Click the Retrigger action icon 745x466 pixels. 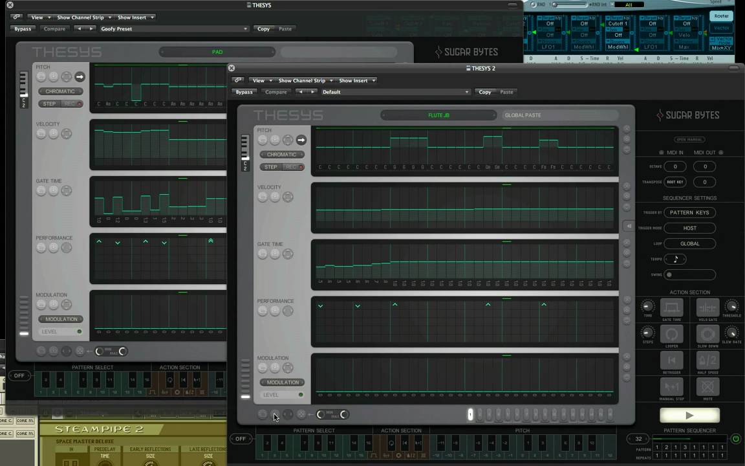671,361
